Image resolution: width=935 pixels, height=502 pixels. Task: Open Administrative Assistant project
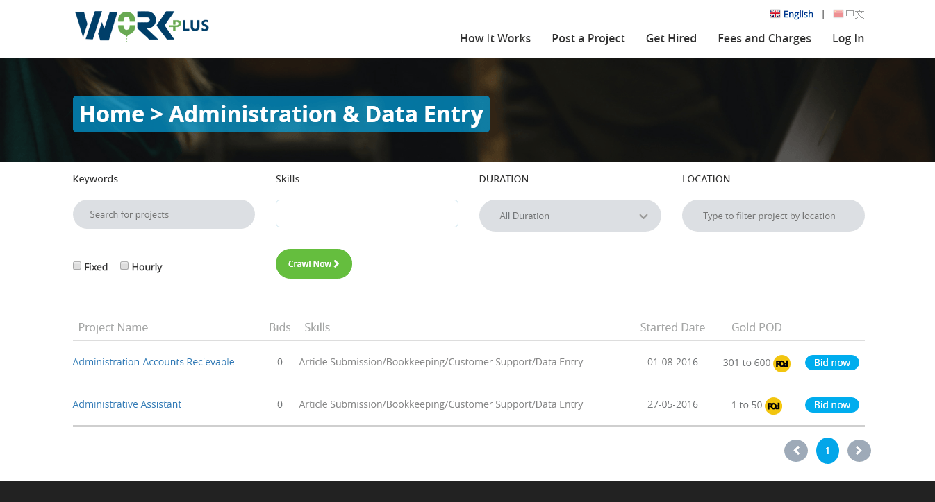point(127,404)
